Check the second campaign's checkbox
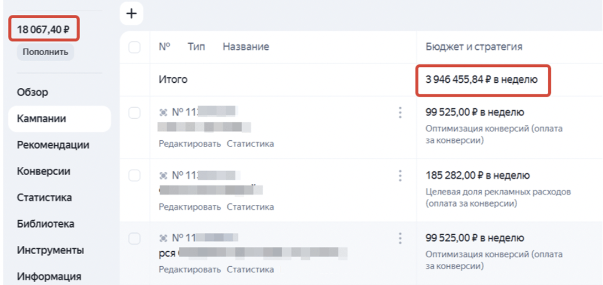 (x=134, y=176)
